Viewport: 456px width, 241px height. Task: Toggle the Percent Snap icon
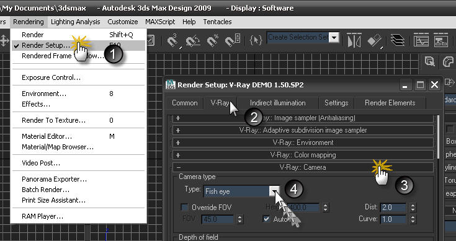click(x=213, y=41)
